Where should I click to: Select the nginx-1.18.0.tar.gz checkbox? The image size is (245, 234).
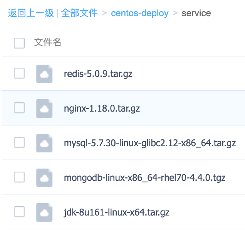[19, 108]
